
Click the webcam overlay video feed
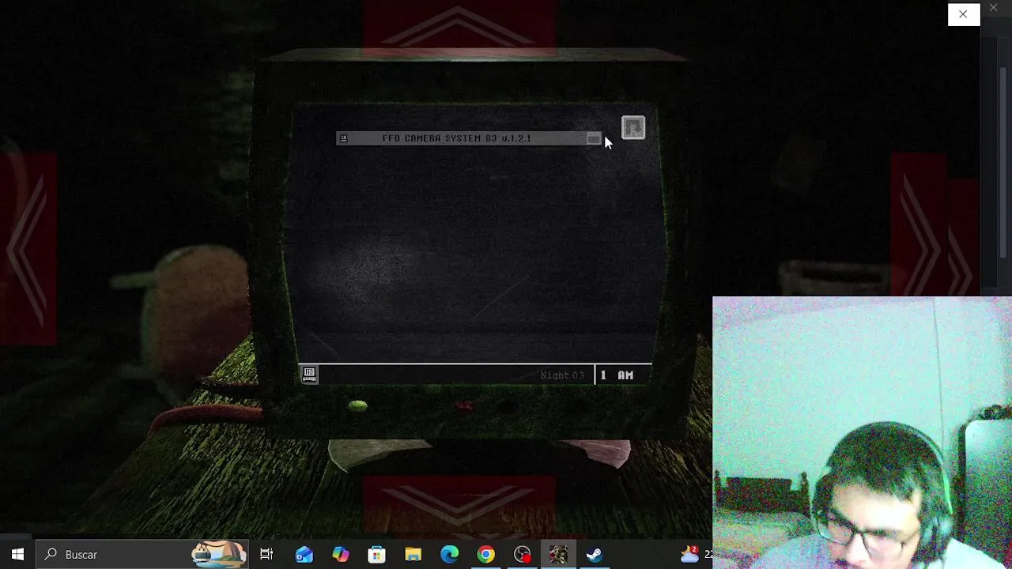[x=862, y=433]
